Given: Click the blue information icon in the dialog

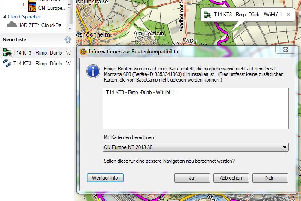Looking at the screenshot, I should [x=92, y=71].
